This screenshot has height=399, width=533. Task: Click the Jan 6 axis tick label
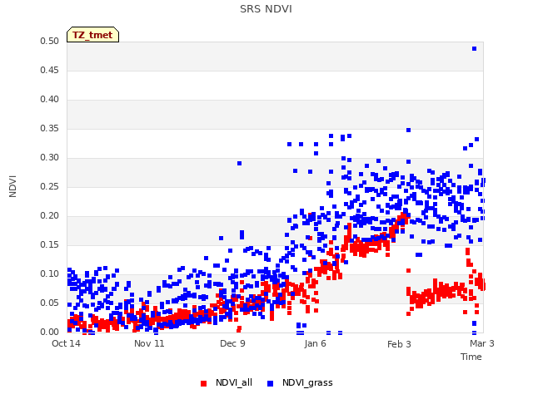point(315,343)
